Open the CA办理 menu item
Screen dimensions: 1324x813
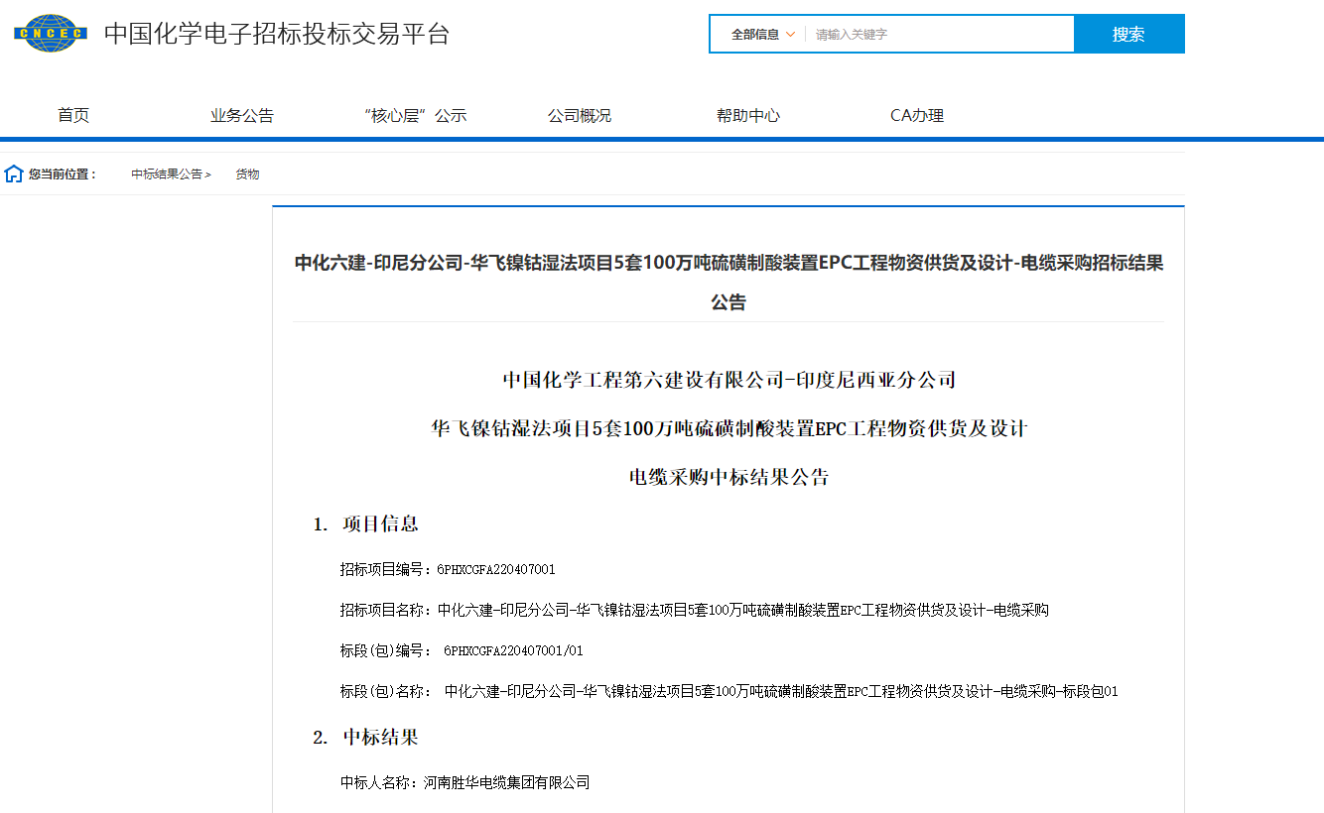(x=916, y=114)
